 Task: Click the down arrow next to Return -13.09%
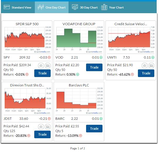[x=81, y=136]
